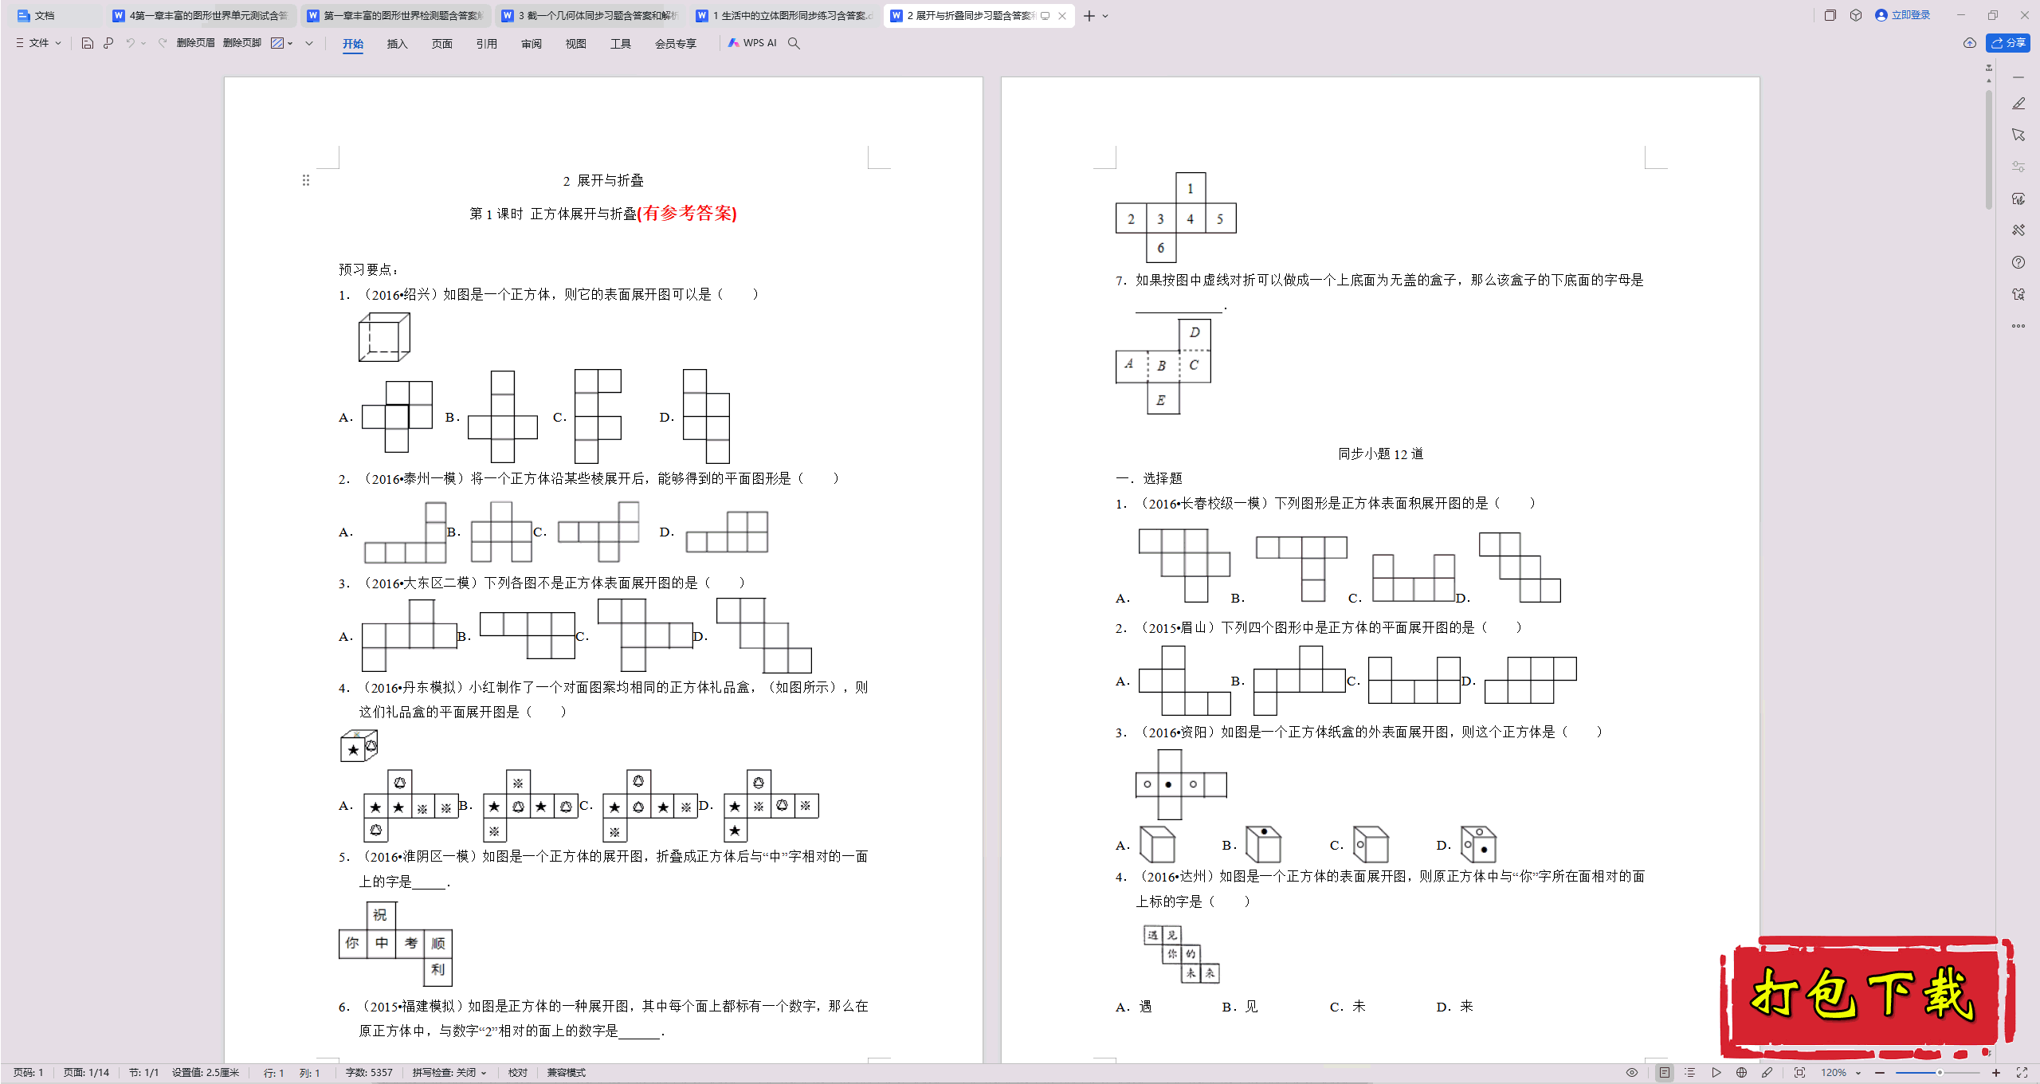Click the magic wand tools icon in sidebar
The height and width of the screenshot is (1084, 2040).
tap(2018, 230)
